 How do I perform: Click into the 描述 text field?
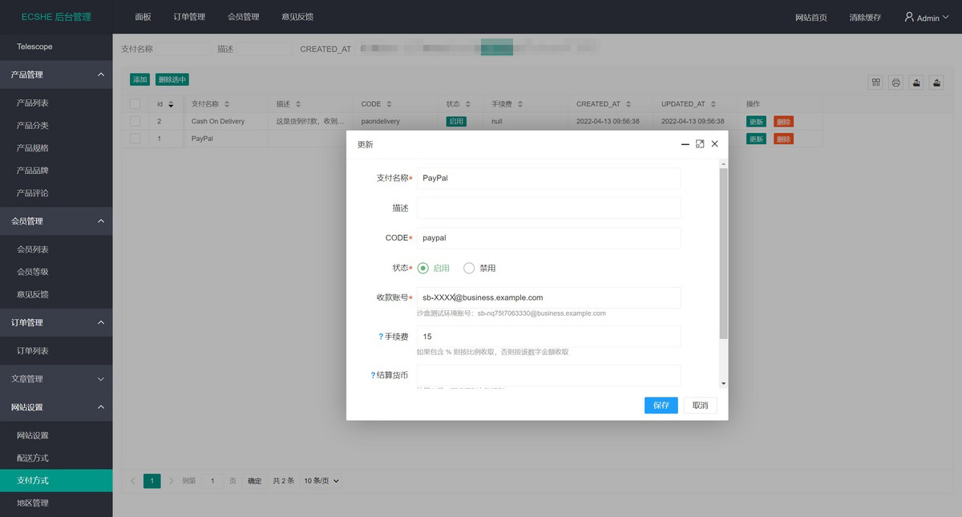pyautogui.click(x=548, y=208)
